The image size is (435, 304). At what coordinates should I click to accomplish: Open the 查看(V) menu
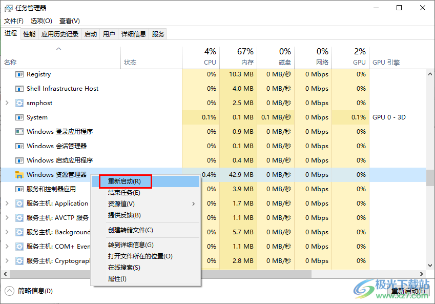pos(70,21)
